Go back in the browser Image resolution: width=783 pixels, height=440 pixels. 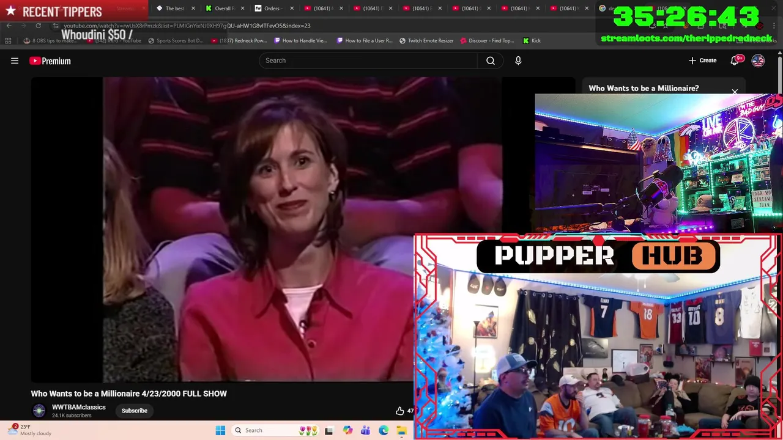9,26
